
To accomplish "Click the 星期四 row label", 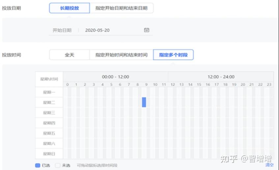I will [49, 123].
